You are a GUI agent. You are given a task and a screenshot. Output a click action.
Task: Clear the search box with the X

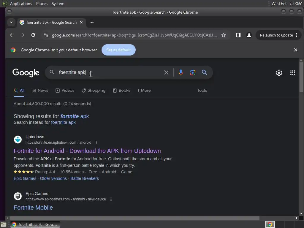(x=166, y=72)
